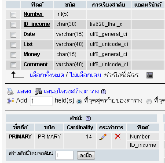Tick the checkbox for the Money field
The width and height of the screenshot is (165, 163).
tap(13, 55)
